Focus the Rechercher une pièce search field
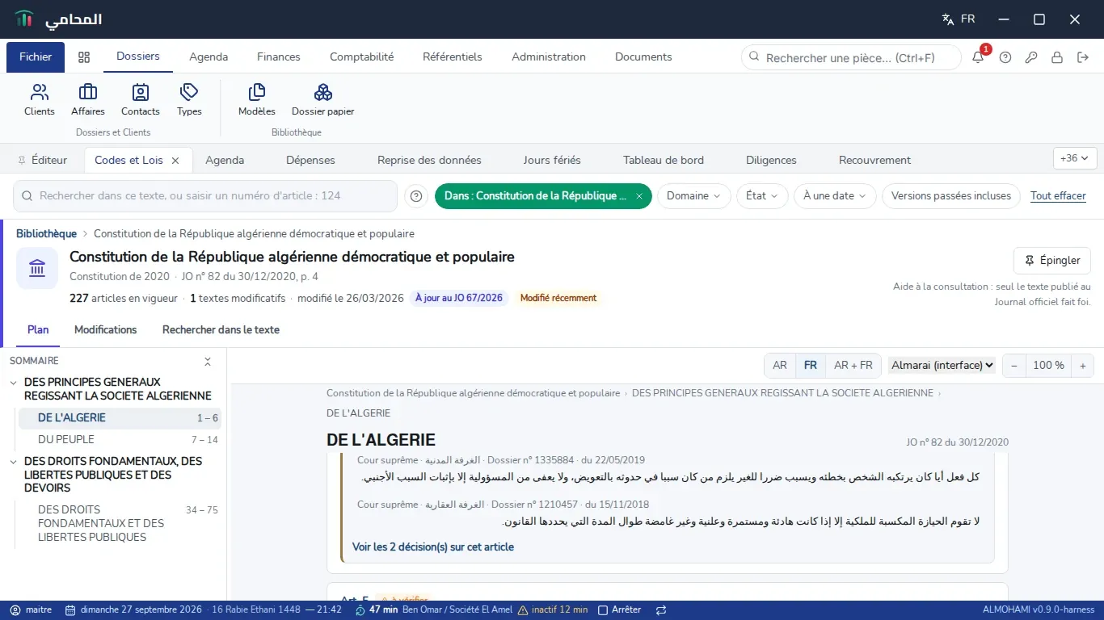 tap(851, 57)
